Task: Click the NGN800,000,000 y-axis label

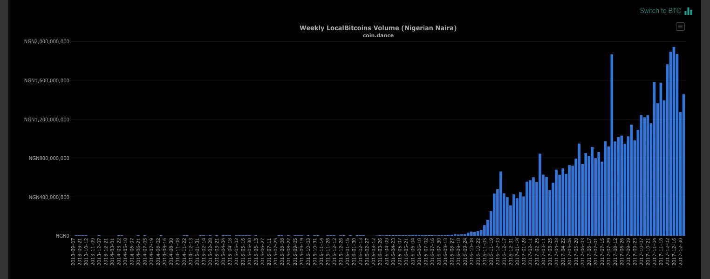Action: coord(49,158)
